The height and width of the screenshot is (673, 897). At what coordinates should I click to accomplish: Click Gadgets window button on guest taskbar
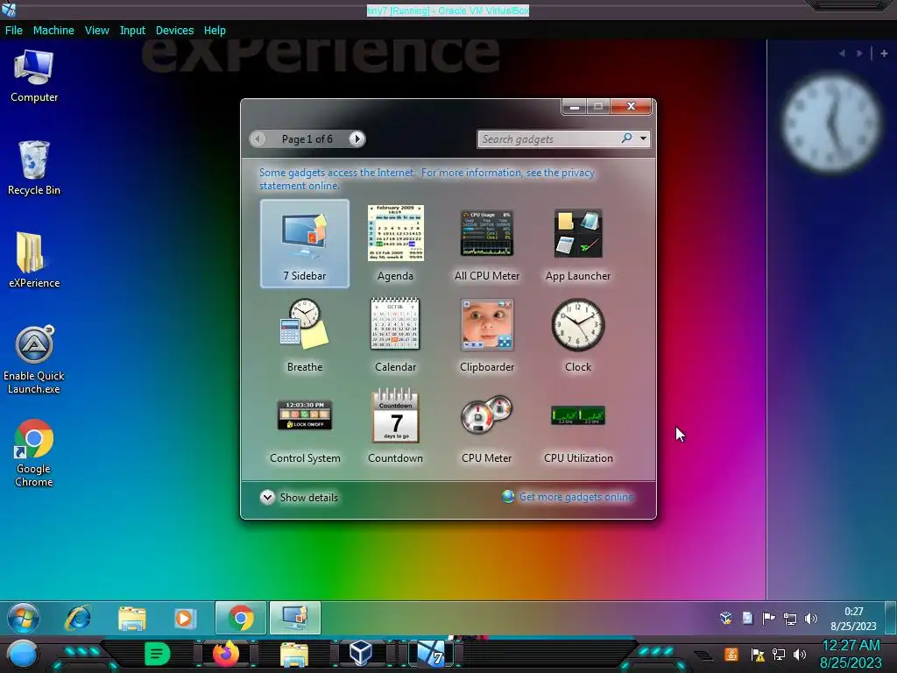click(294, 618)
